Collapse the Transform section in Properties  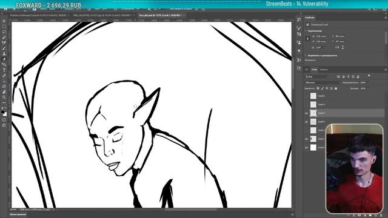(x=306, y=31)
